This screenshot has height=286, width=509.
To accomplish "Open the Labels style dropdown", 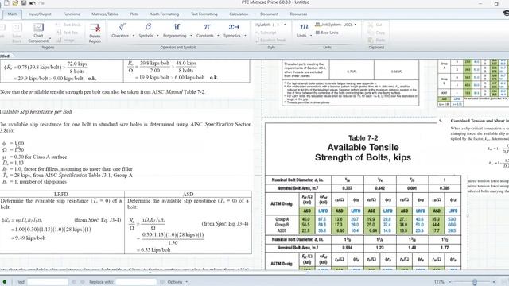I will 270,25.
